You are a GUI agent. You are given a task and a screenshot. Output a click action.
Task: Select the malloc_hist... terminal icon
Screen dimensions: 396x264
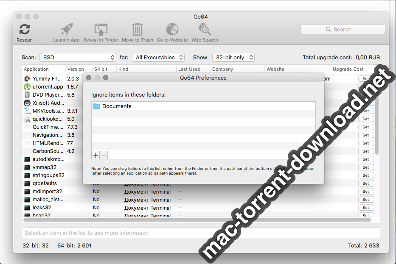click(x=27, y=200)
